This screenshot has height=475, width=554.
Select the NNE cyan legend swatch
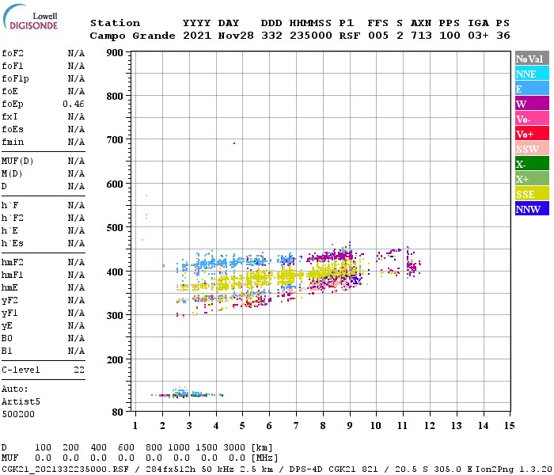tap(532, 74)
